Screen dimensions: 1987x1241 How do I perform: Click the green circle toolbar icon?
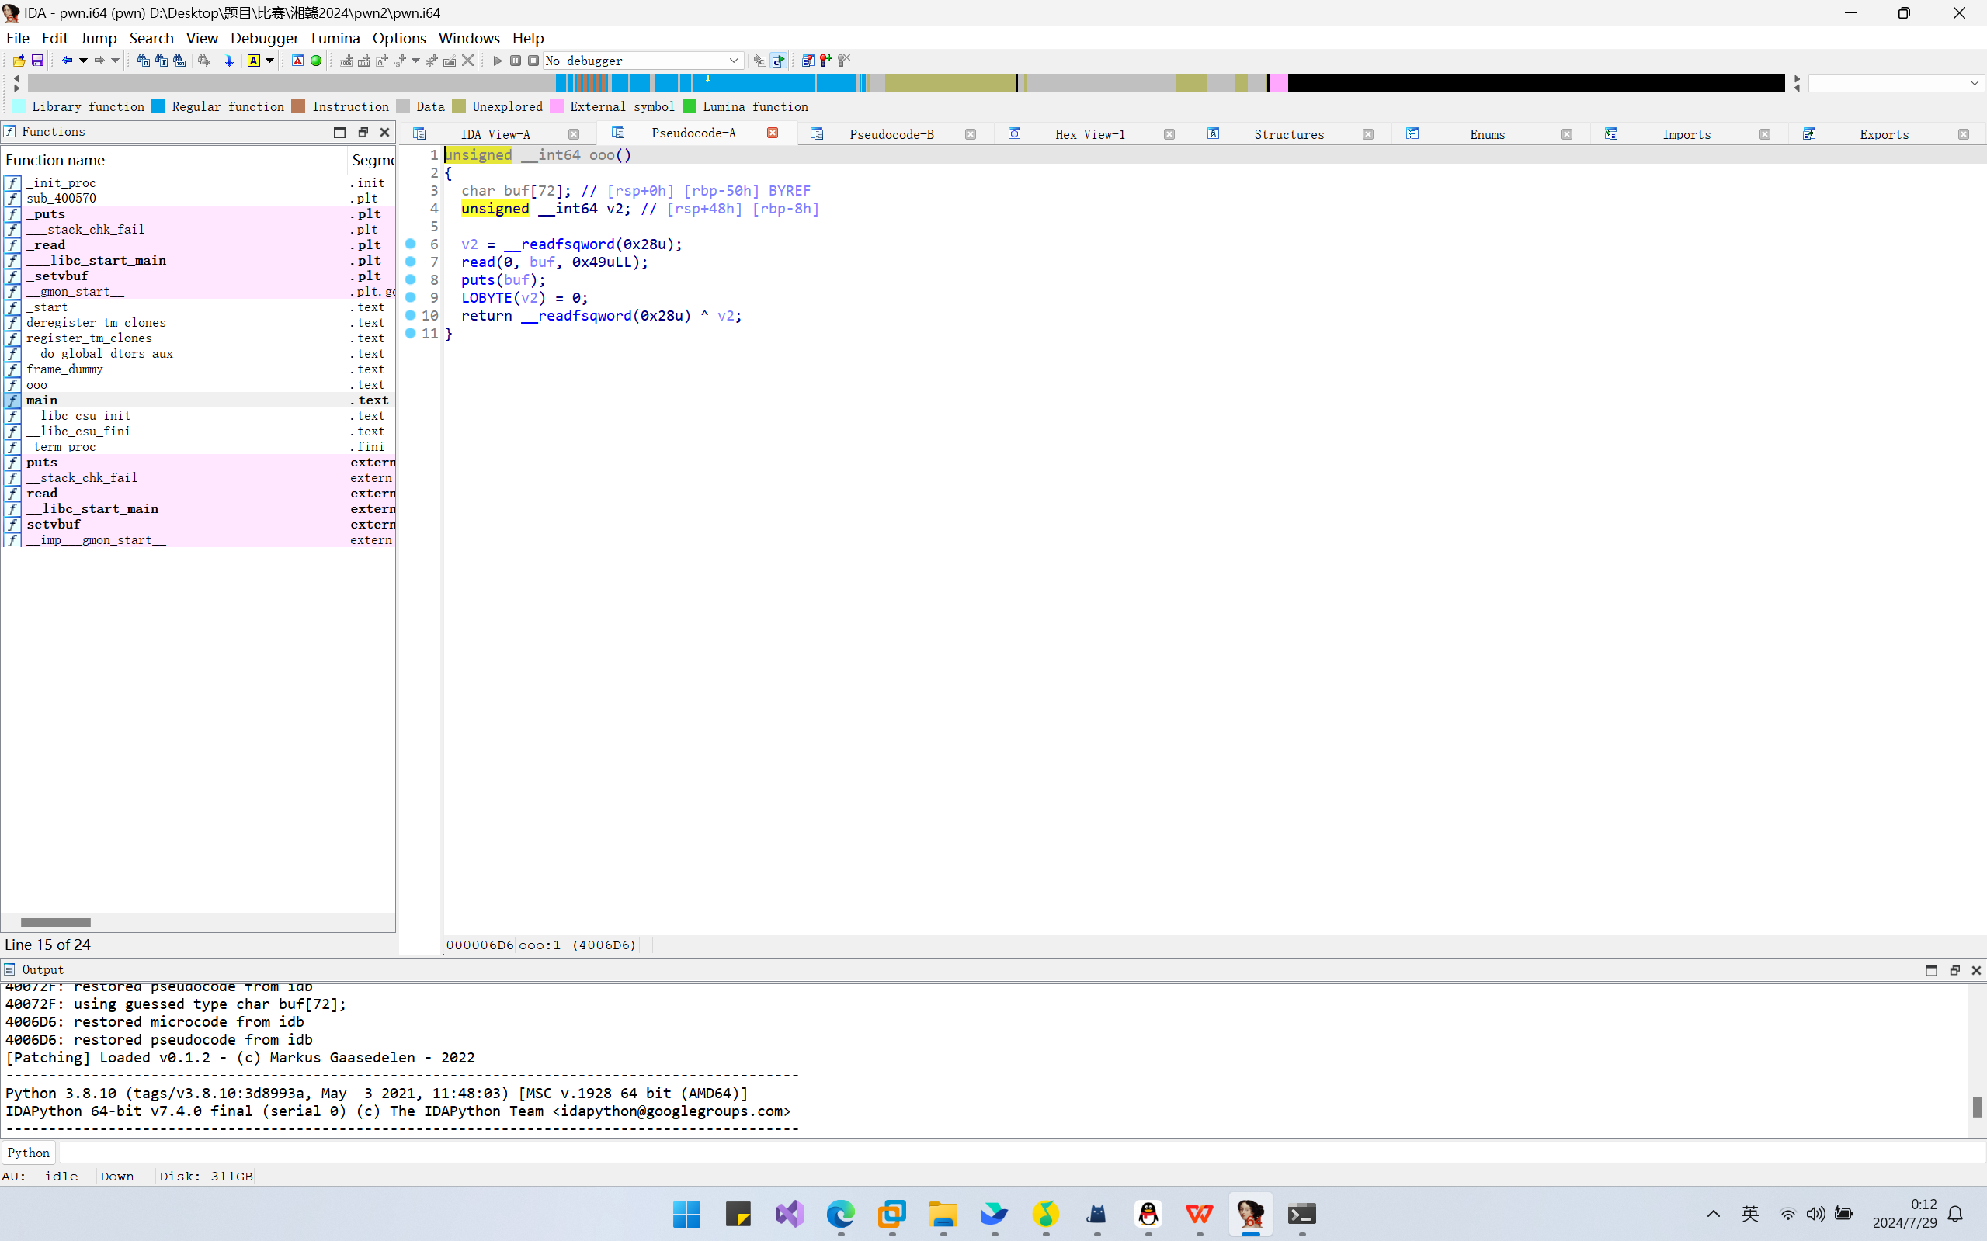pyautogui.click(x=316, y=61)
